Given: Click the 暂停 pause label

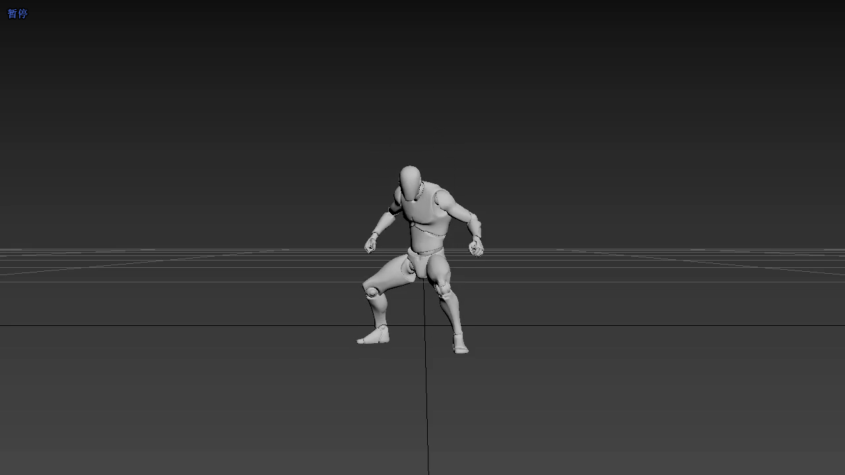Looking at the screenshot, I should (x=17, y=14).
